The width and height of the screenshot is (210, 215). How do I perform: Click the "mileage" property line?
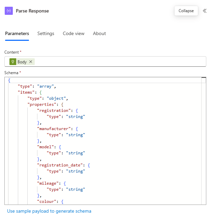[x=48, y=183]
